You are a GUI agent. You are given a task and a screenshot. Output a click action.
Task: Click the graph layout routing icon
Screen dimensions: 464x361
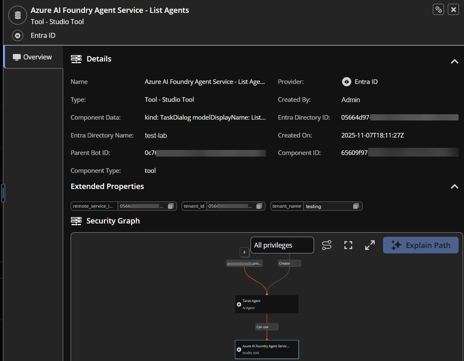coord(327,245)
